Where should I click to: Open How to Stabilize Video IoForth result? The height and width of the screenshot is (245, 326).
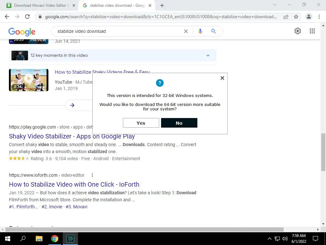point(74,184)
